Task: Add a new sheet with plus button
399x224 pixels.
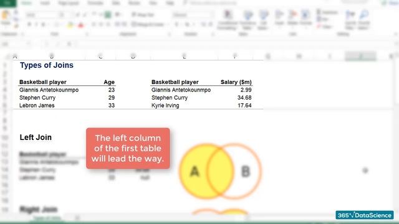Action: click(77, 218)
